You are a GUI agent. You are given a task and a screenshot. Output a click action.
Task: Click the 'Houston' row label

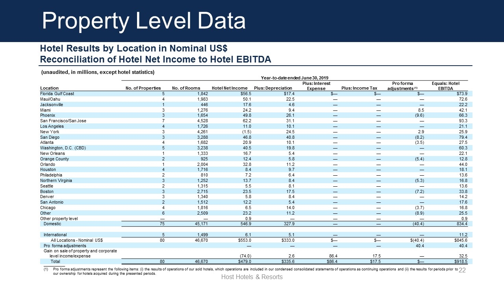click(x=47, y=170)
